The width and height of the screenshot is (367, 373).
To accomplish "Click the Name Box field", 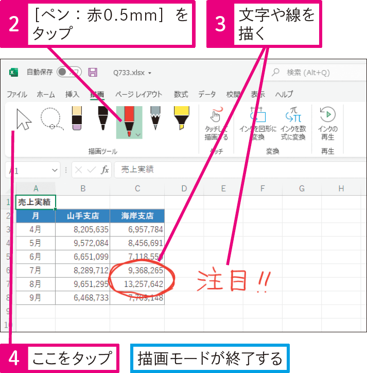I will point(33,171).
